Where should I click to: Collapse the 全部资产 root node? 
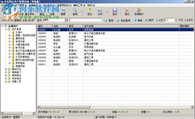click(x=2, y=26)
